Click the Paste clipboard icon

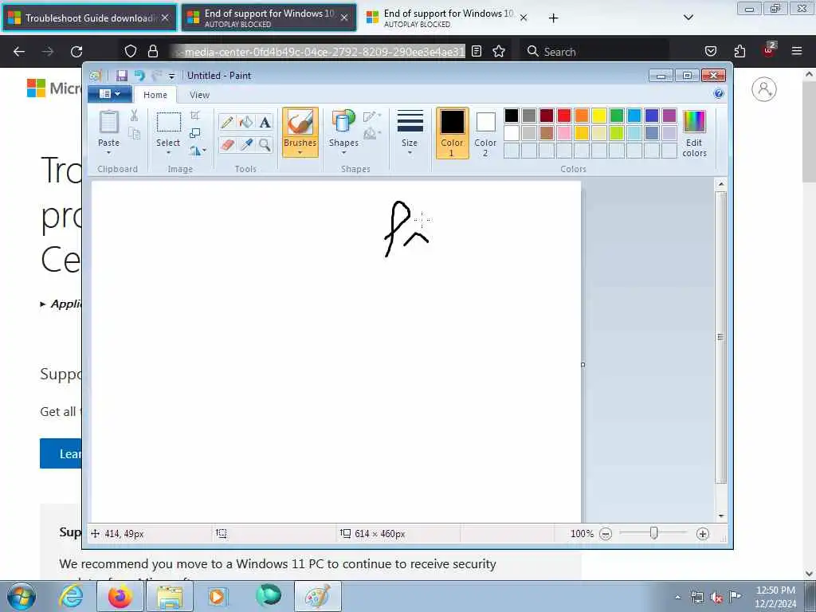[x=108, y=123]
